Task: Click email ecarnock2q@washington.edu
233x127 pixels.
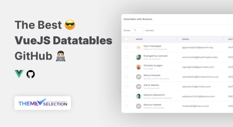Action: pos(200,57)
